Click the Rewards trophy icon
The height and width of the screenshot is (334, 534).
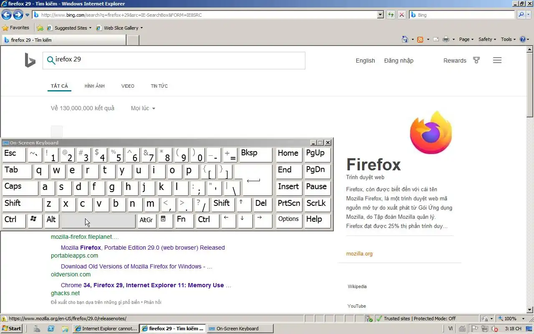click(476, 61)
